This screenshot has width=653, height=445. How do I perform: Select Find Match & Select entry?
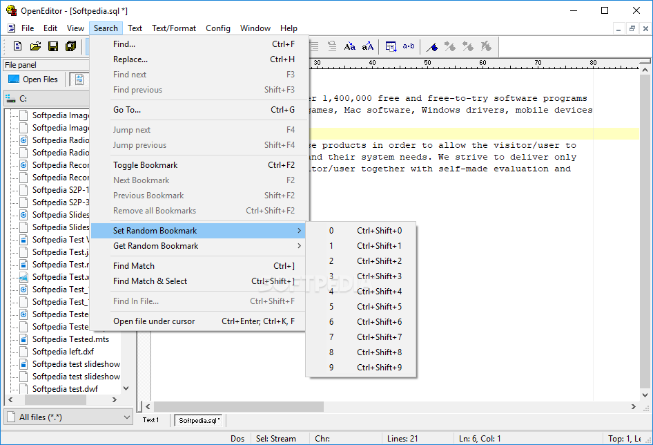click(x=198, y=281)
